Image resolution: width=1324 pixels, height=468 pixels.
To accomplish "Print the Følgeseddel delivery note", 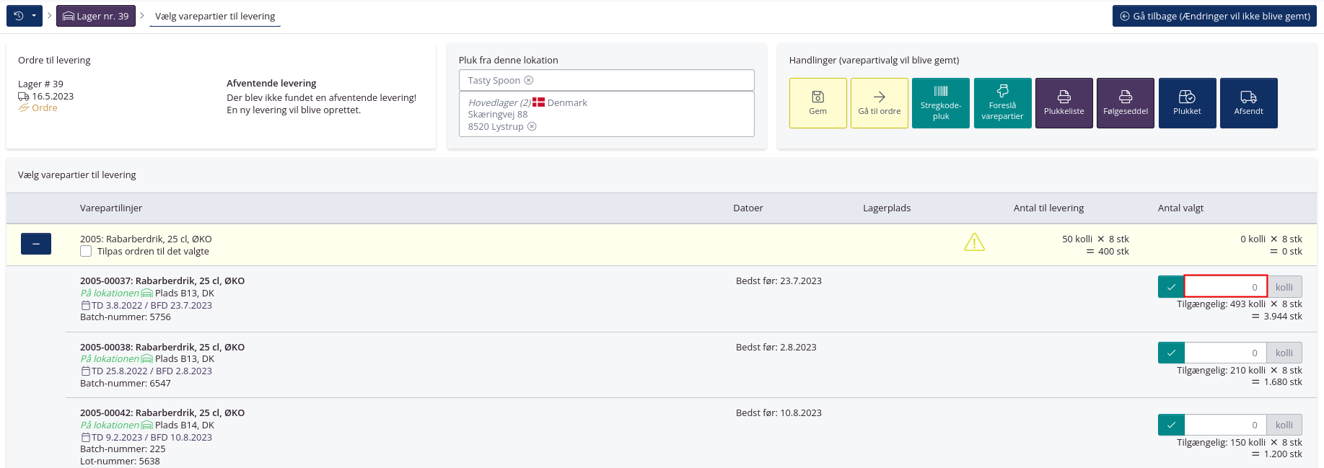I will tap(1125, 103).
